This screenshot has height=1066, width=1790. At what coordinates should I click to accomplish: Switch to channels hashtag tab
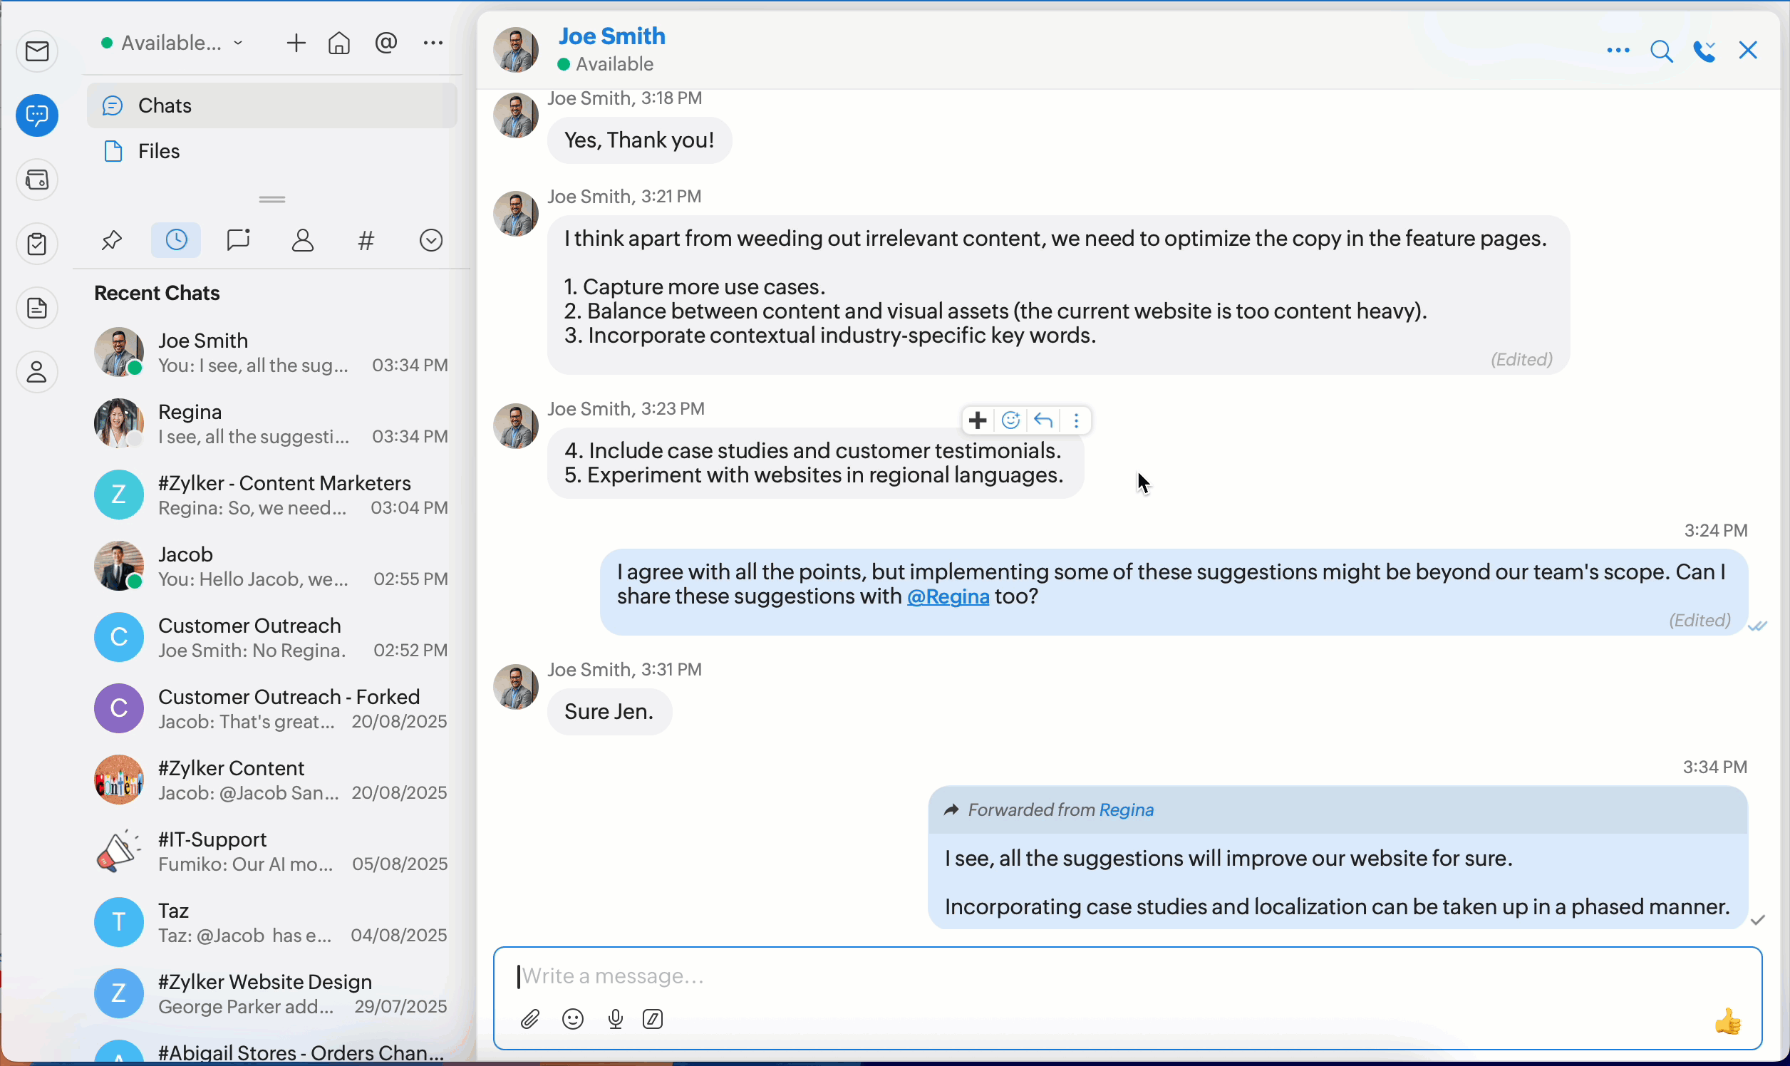coord(366,240)
